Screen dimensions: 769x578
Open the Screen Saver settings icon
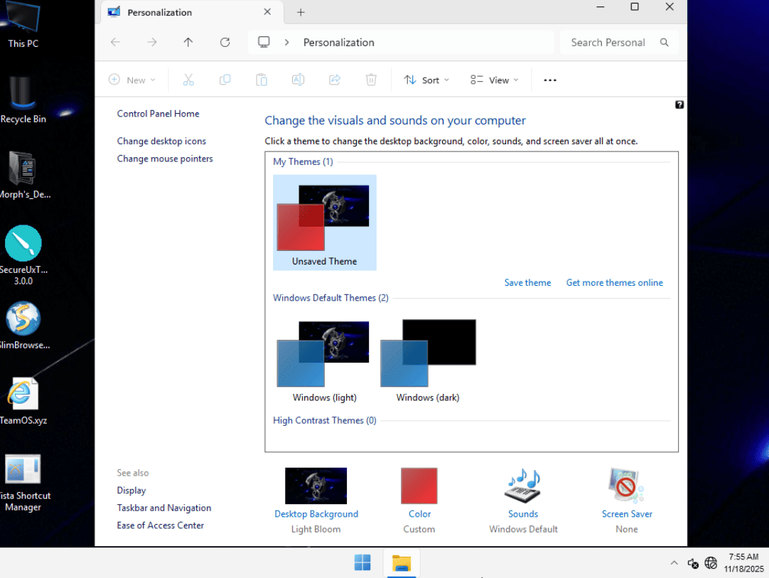(x=626, y=486)
